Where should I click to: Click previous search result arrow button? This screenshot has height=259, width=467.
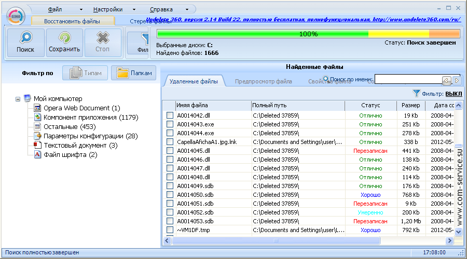pos(446,80)
